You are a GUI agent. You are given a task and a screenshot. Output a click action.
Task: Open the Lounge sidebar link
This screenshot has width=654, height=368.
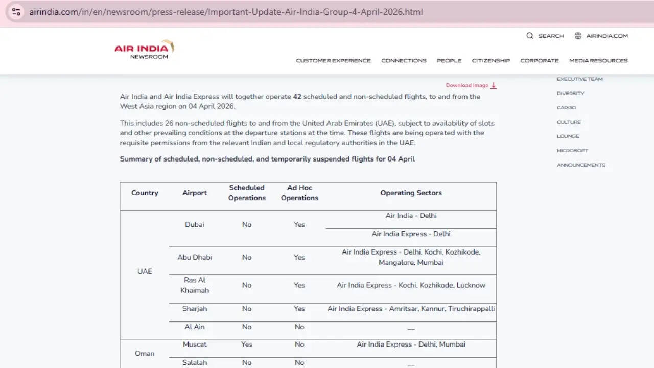(568, 136)
